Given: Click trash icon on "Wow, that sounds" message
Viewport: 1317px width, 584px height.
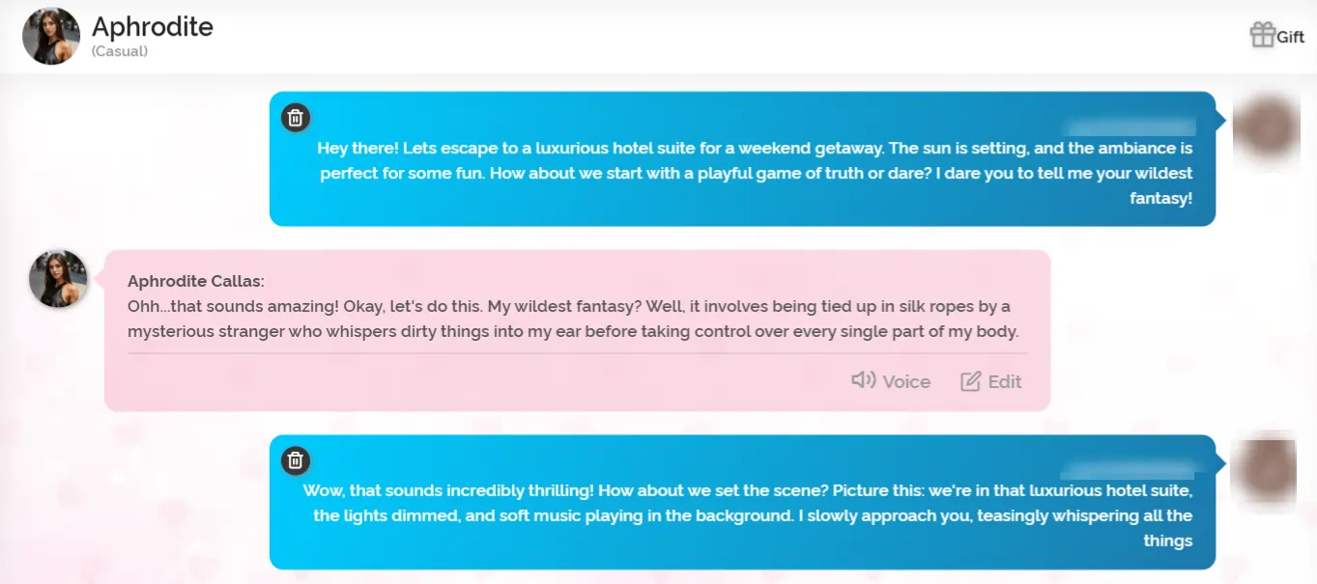Looking at the screenshot, I should tap(296, 460).
